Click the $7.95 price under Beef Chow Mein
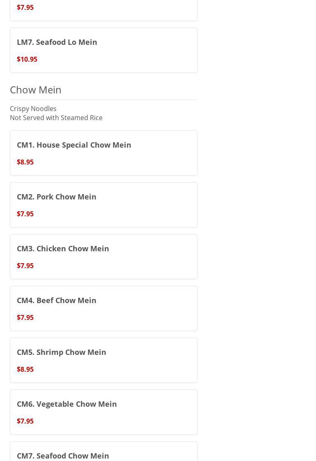316x461 pixels. (x=25, y=317)
